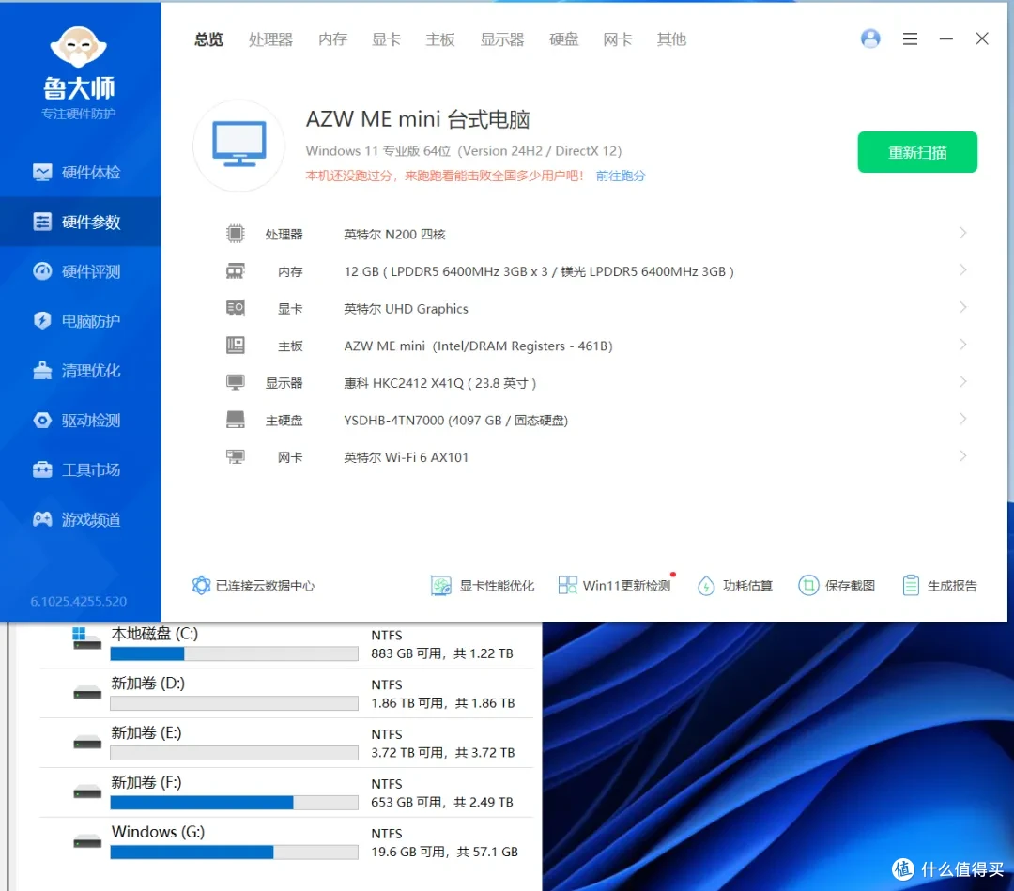Screen dimensions: 1014x891
Task: Click the 内存 memory module icon
Action: [x=236, y=271]
